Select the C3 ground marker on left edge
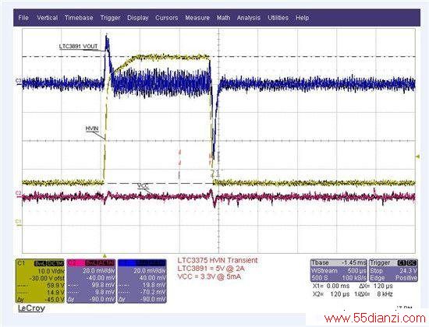Viewport: 429px width, 327px height. point(19,81)
